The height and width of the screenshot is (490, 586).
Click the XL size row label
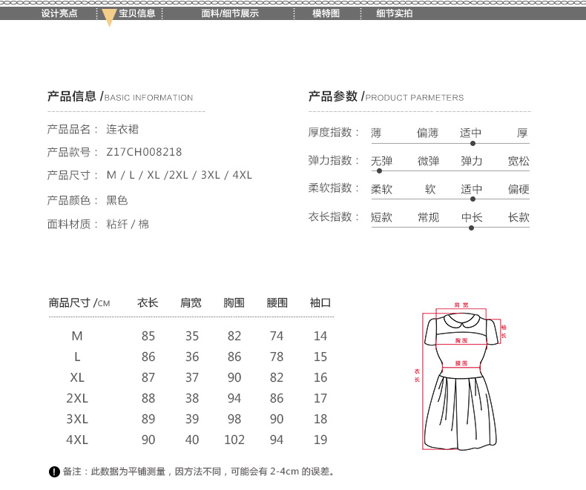77,377
